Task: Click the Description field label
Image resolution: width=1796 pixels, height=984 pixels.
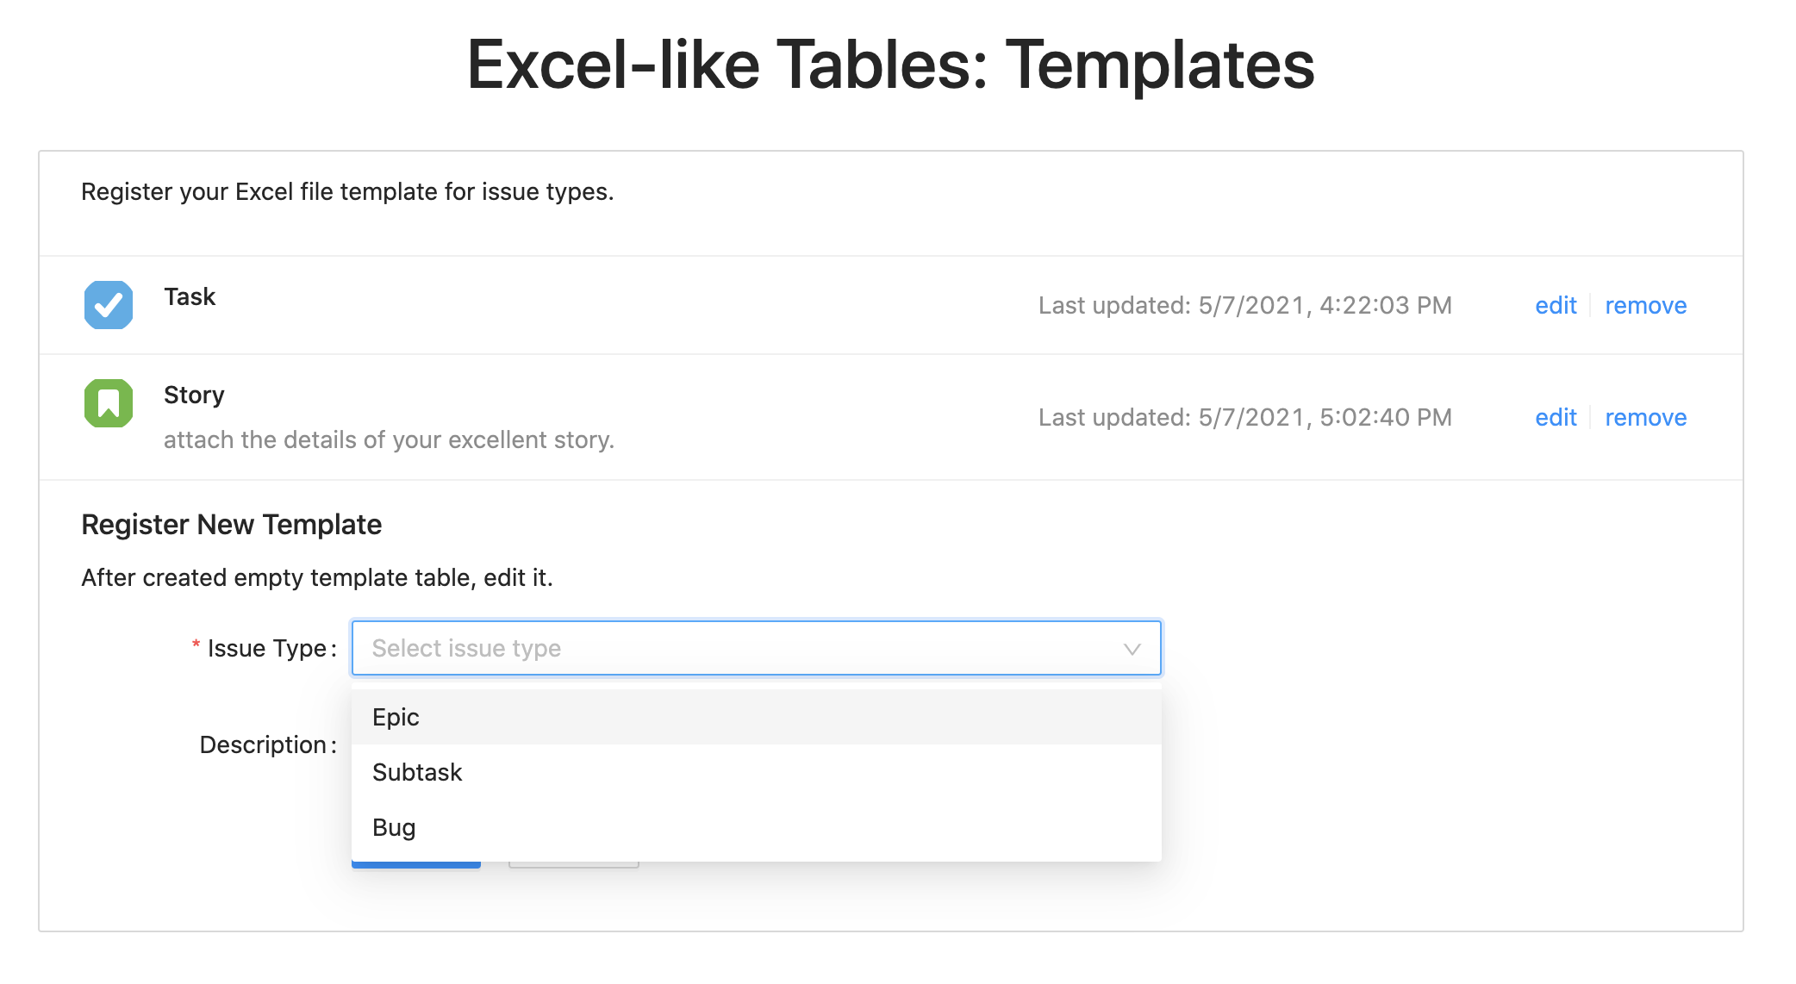Action: click(263, 744)
